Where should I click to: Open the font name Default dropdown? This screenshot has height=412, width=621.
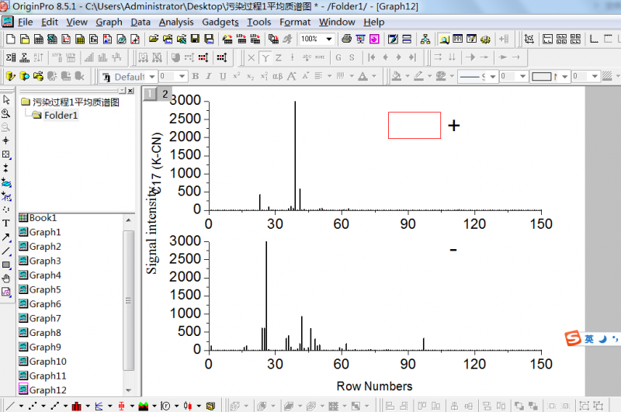click(152, 76)
